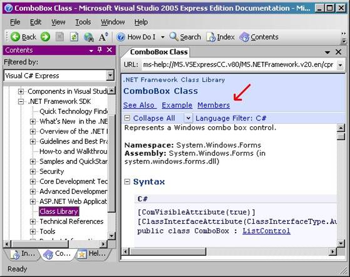Click tree horizontal scrollbar right arrow
The width and height of the screenshot is (350, 277).
(x=103, y=244)
